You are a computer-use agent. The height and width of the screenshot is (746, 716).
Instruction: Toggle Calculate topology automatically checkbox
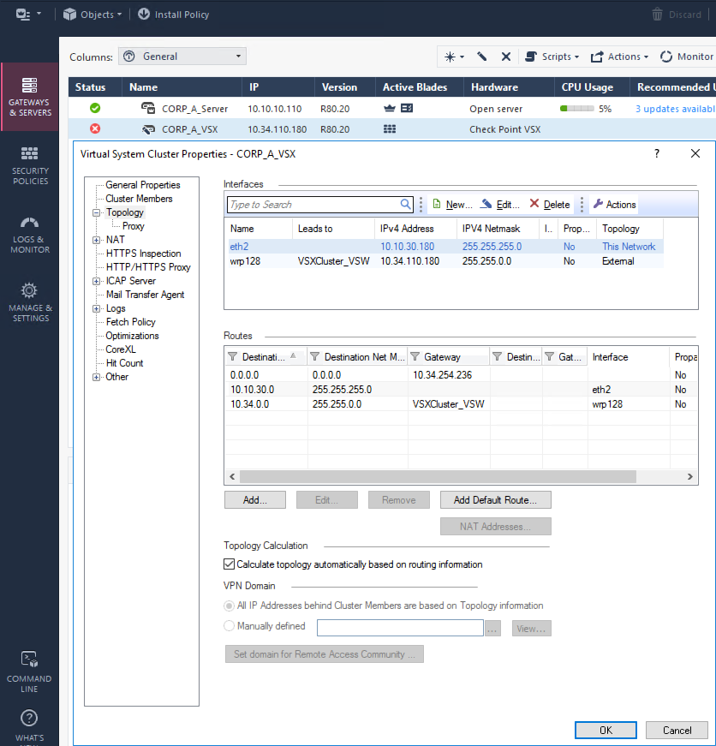(x=230, y=564)
